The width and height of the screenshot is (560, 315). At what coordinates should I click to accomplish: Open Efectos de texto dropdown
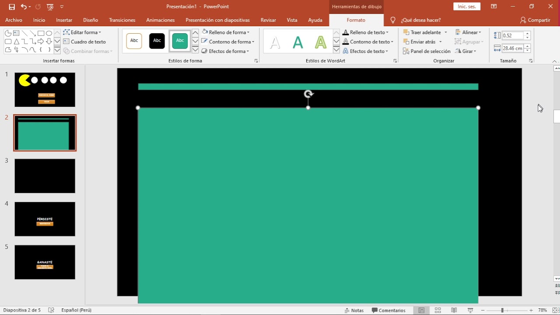(366, 51)
